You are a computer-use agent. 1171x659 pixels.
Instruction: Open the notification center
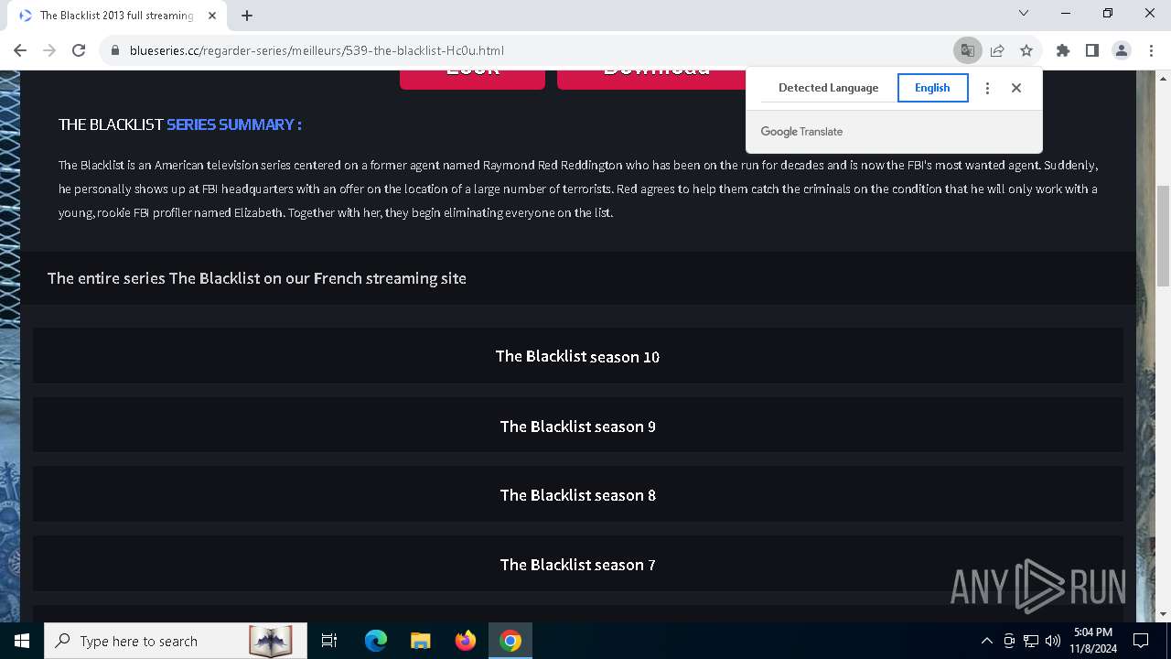(x=1141, y=641)
